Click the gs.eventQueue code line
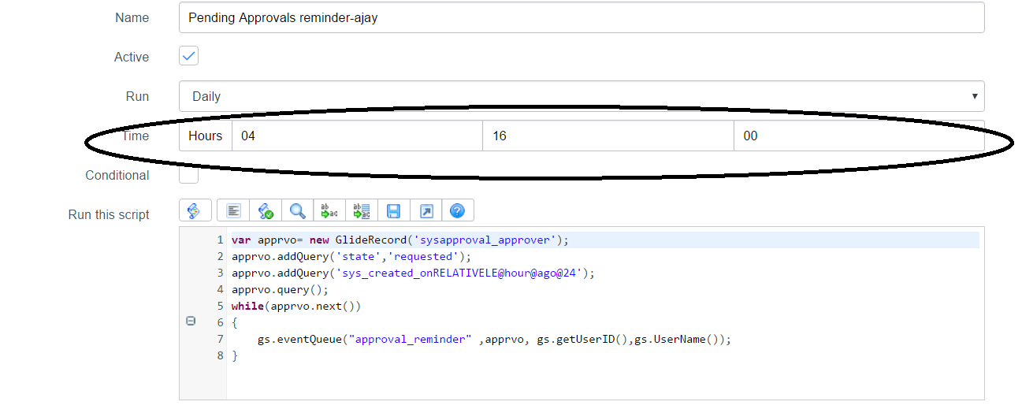Image resolution: width=1022 pixels, height=409 pixels. click(494, 339)
